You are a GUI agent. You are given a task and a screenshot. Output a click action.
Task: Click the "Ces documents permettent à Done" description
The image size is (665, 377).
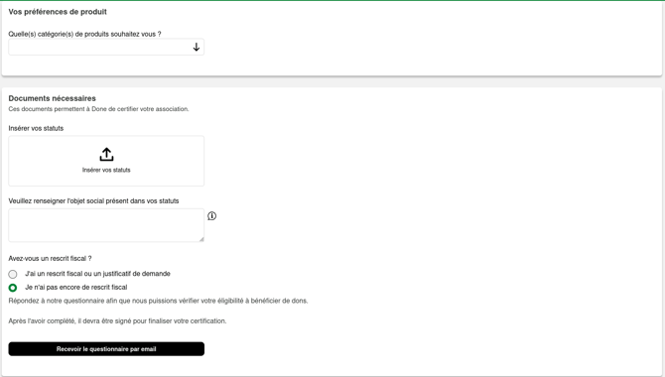coord(99,109)
